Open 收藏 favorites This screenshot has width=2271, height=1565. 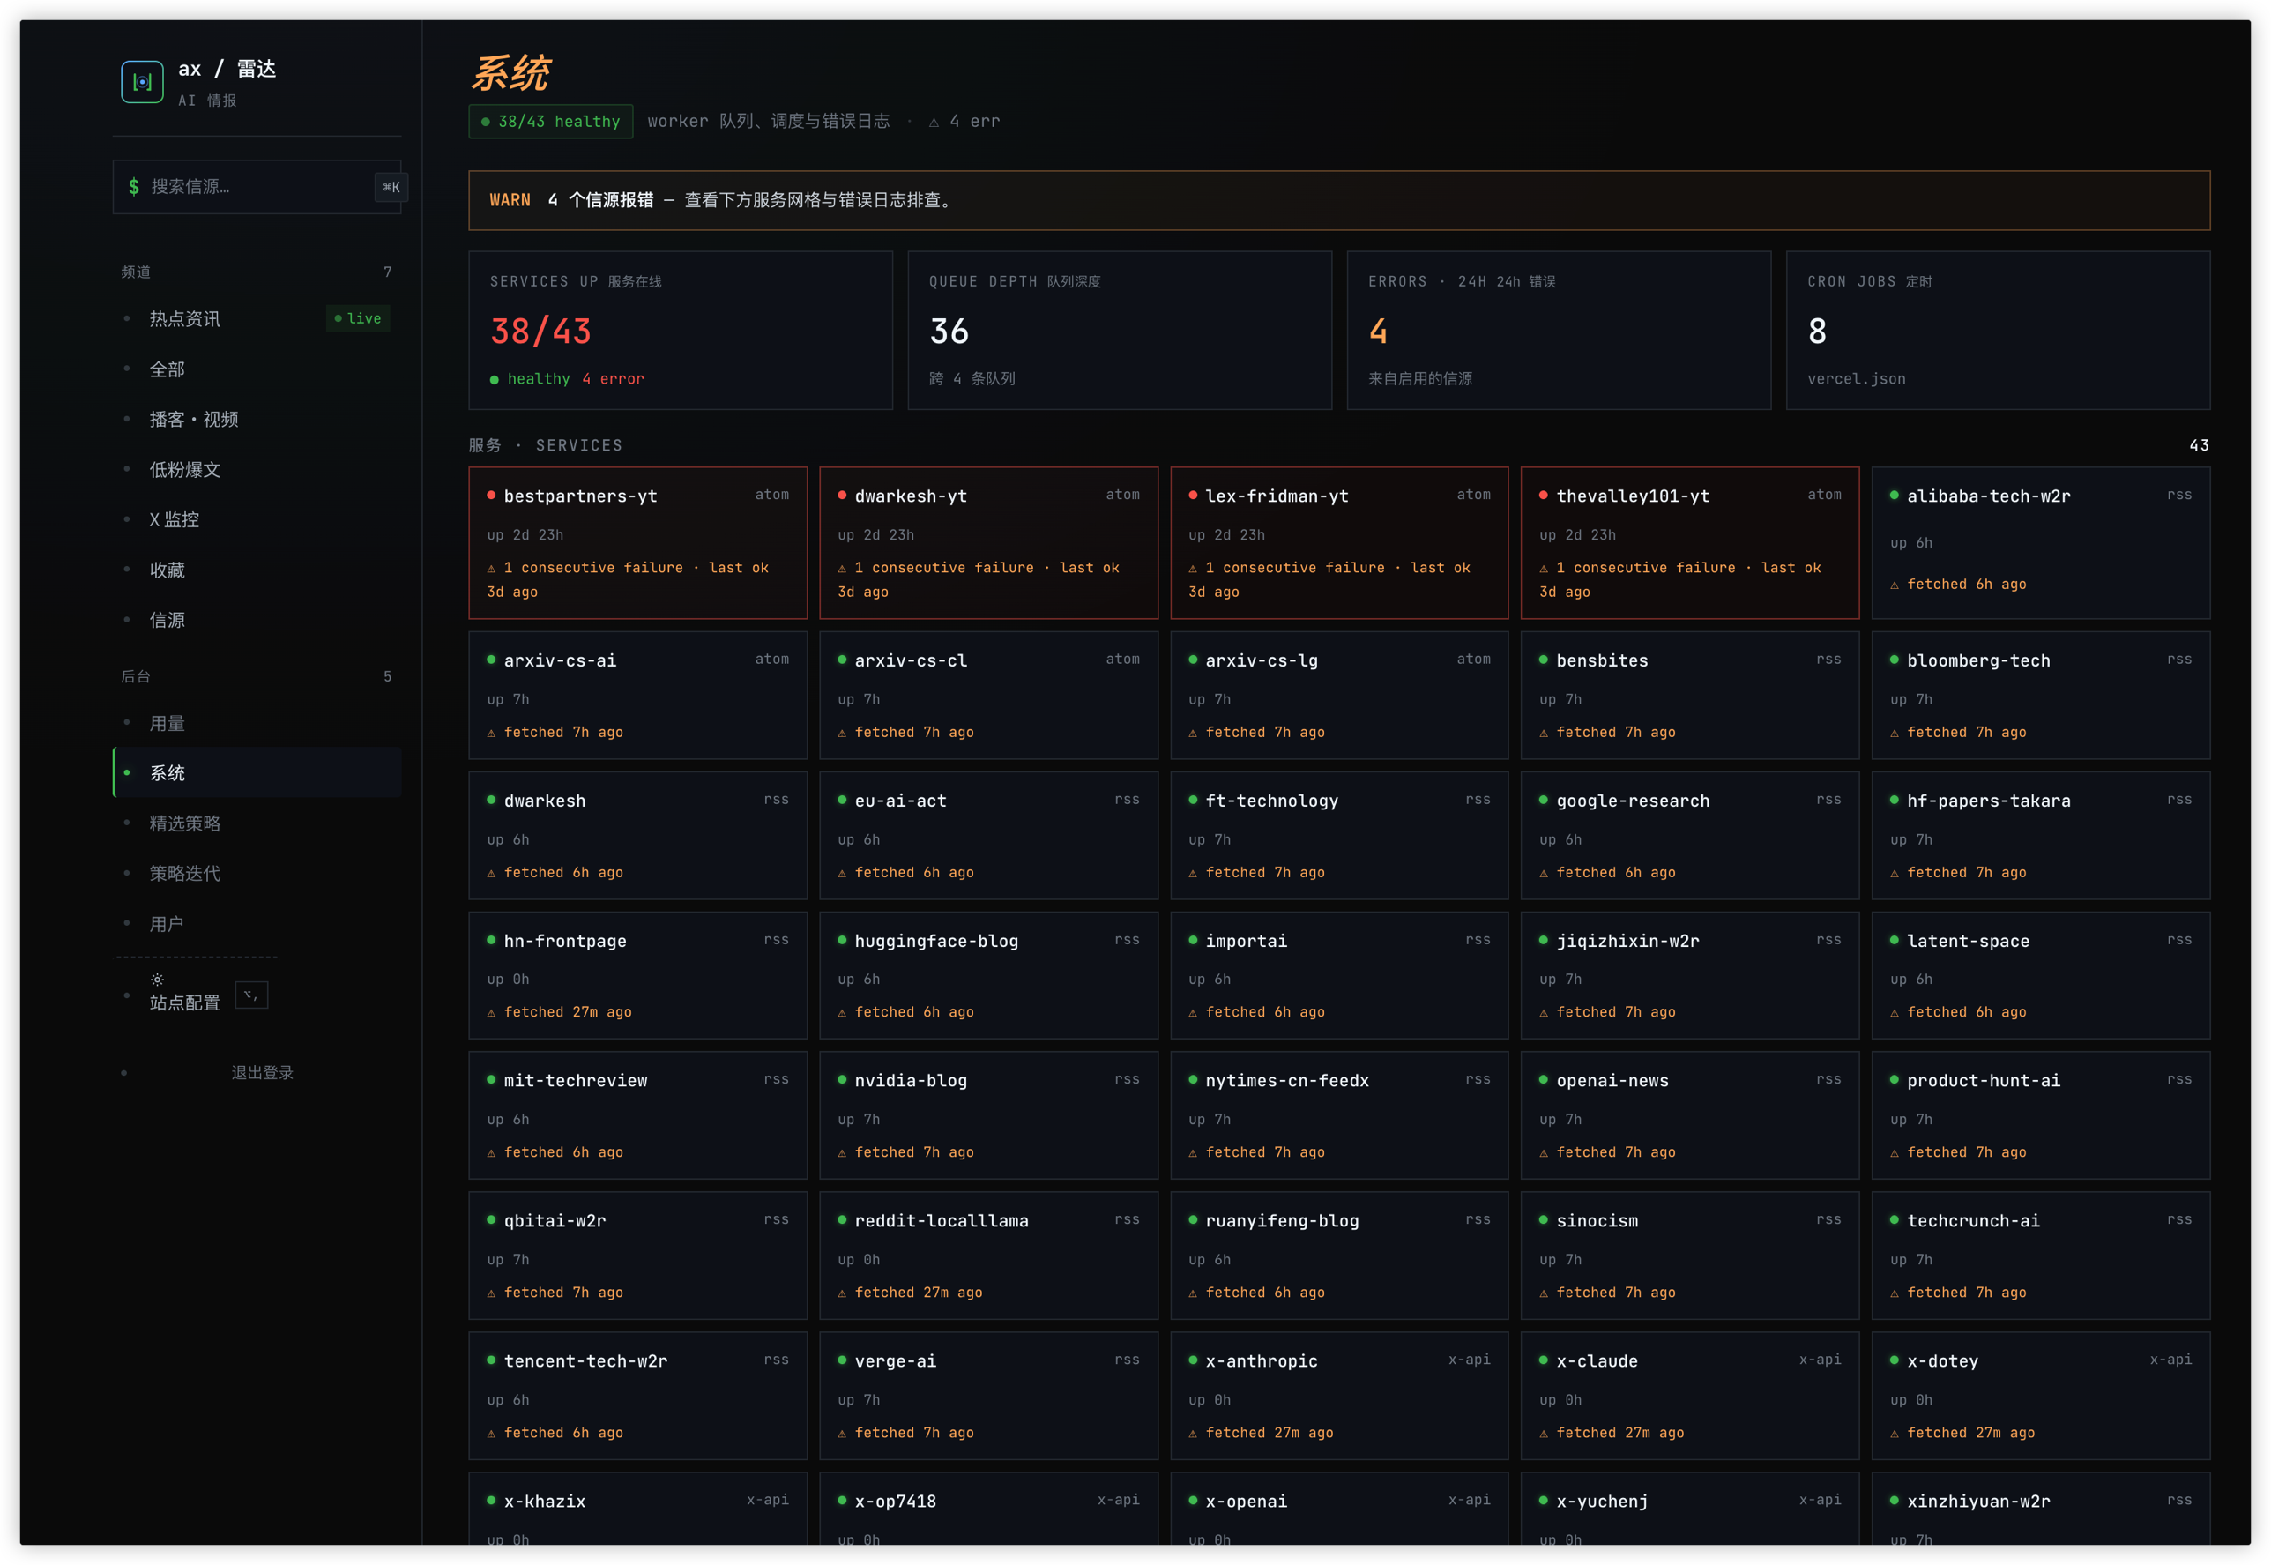(257, 570)
